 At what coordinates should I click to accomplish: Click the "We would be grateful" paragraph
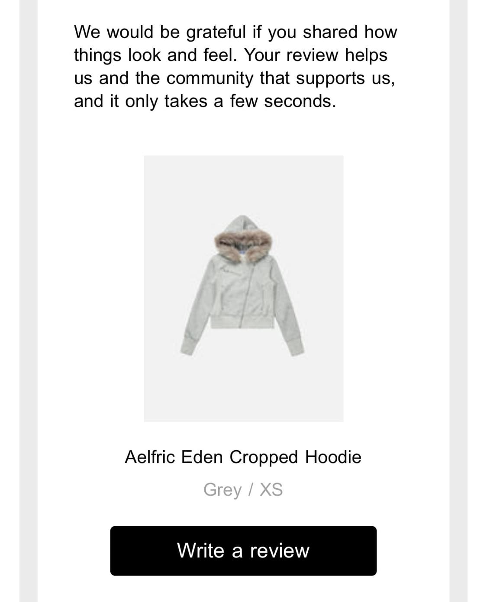[235, 66]
